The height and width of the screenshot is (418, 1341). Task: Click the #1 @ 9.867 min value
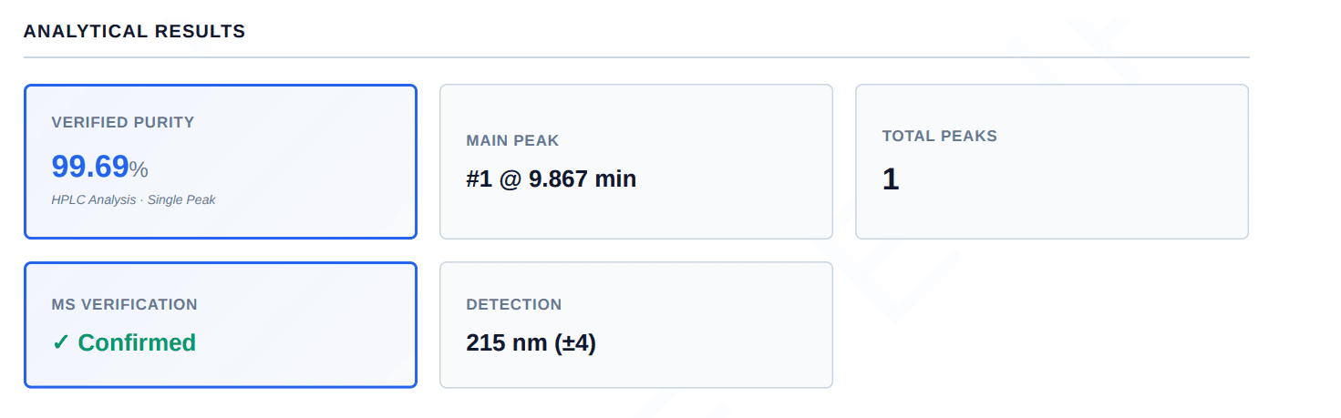click(552, 178)
